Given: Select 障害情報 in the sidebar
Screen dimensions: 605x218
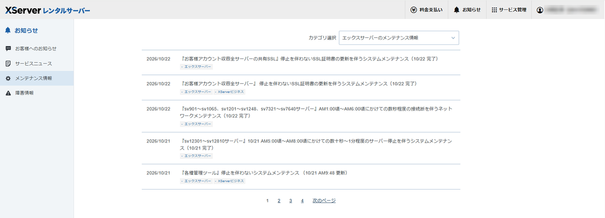Looking at the screenshot, I should (24, 93).
